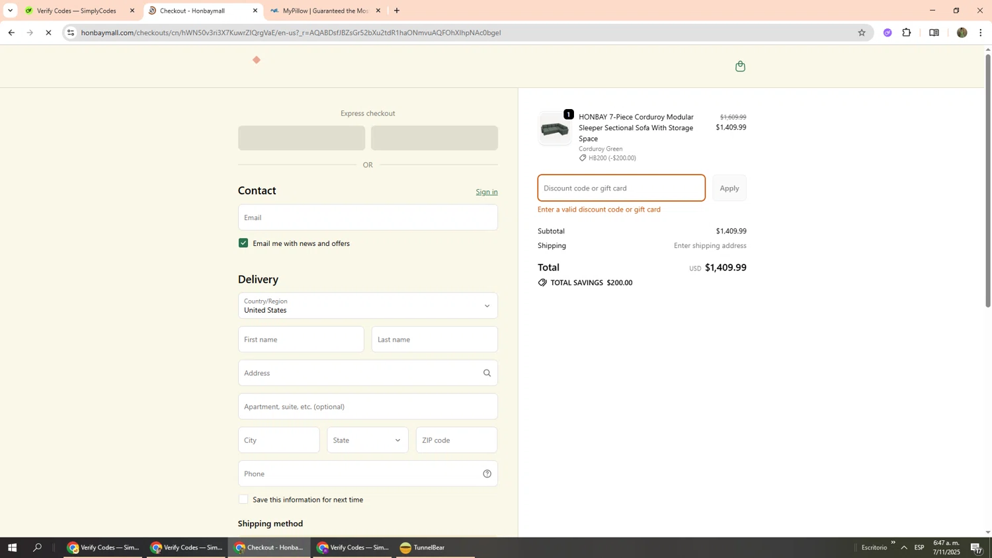Switch to Verify Codes SimplyCodes tab

[77, 11]
